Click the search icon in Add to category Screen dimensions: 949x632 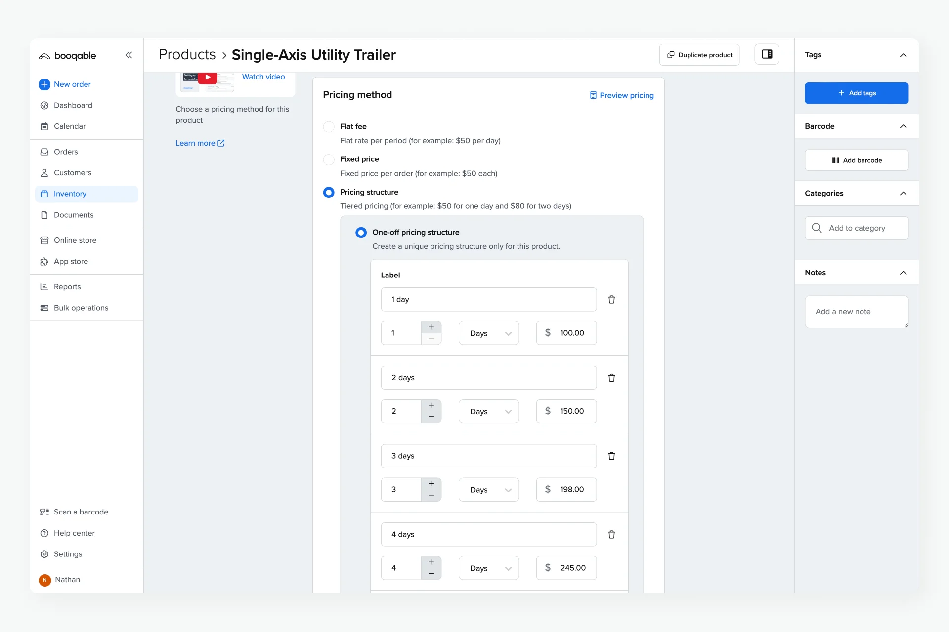click(x=817, y=228)
